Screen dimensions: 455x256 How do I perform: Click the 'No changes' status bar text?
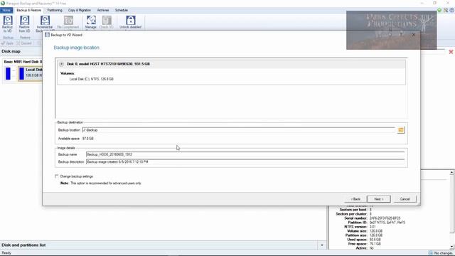point(444,253)
